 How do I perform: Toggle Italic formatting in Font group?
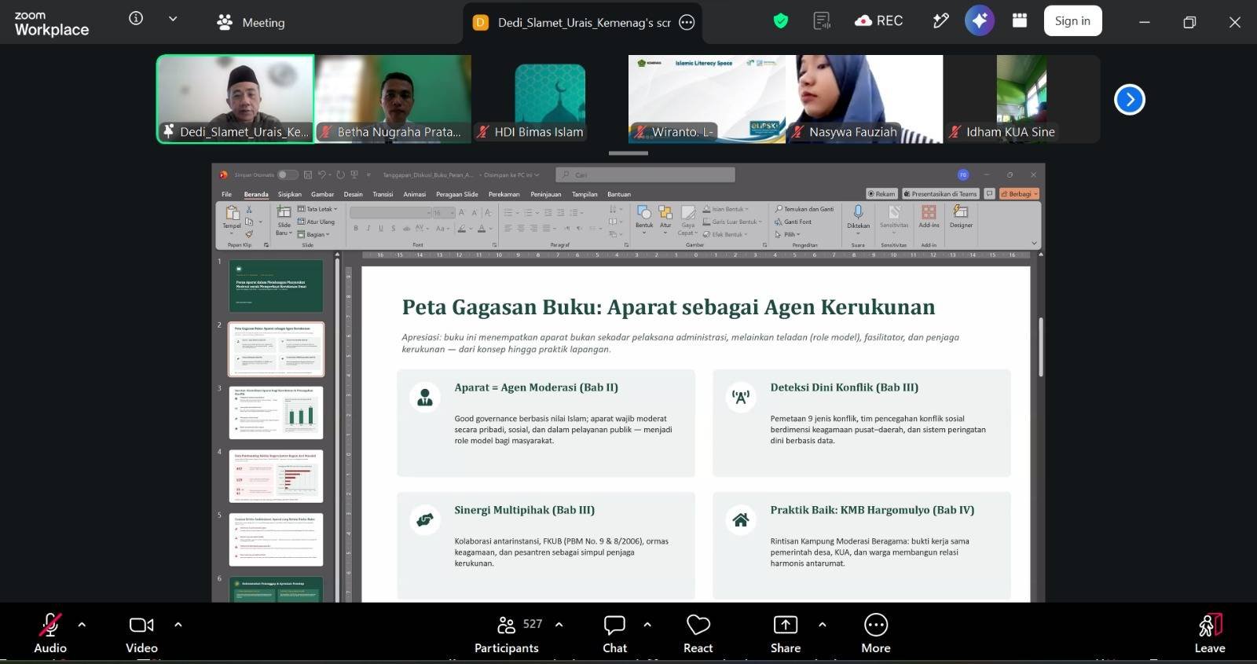[x=368, y=229]
